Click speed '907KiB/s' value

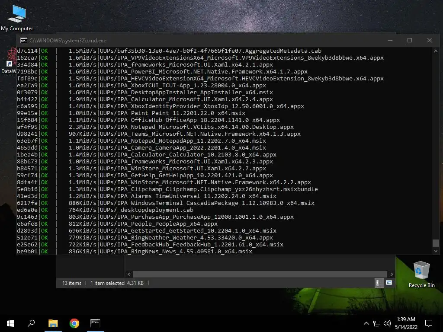(x=83, y=134)
